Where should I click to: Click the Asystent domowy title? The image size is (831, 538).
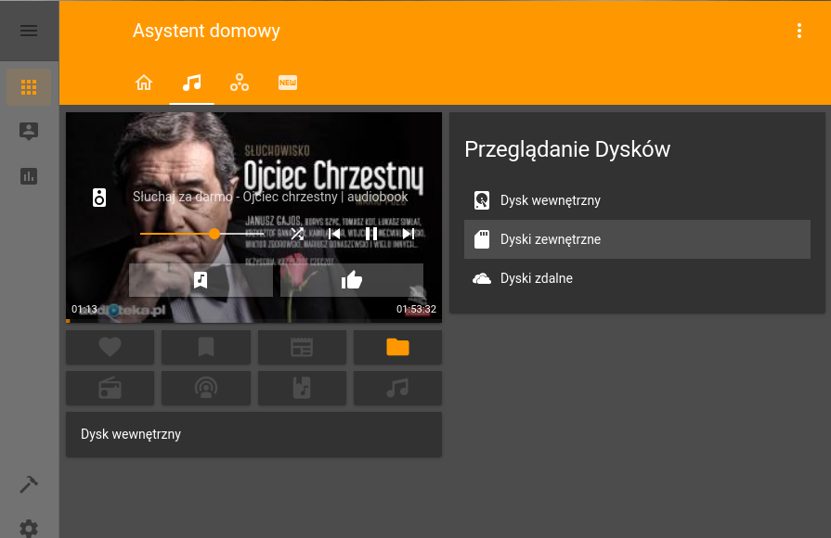(206, 31)
